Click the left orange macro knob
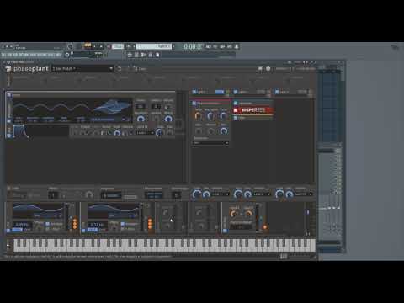404x303 pixels. click(x=233, y=214)
